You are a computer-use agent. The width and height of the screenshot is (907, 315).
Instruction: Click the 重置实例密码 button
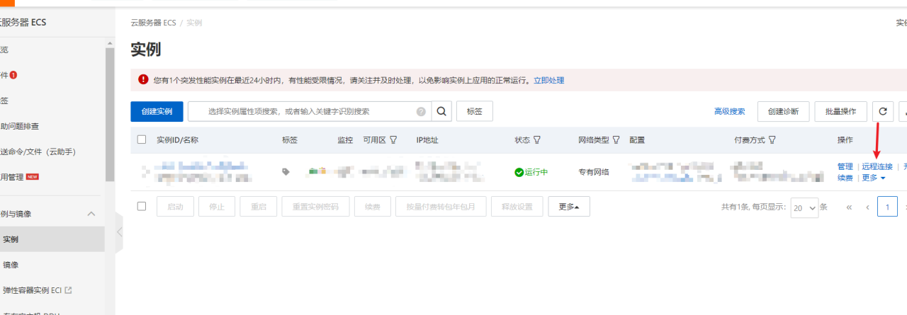click(x=315, y=207)
